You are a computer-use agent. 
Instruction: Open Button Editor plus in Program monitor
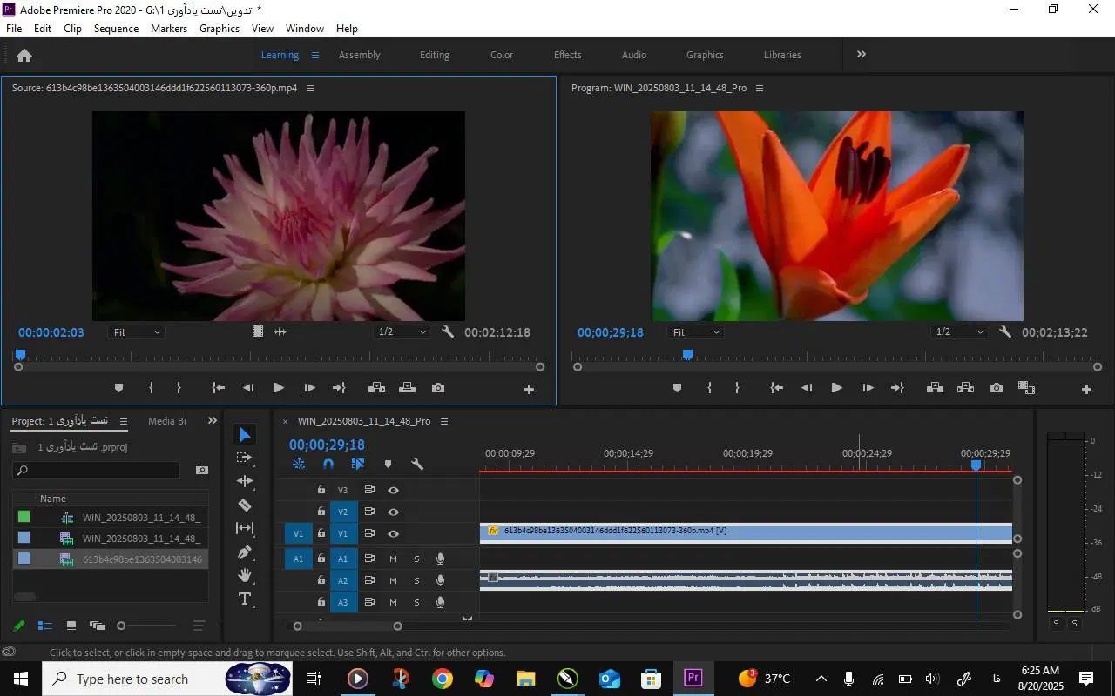(x=1086, y=389)
